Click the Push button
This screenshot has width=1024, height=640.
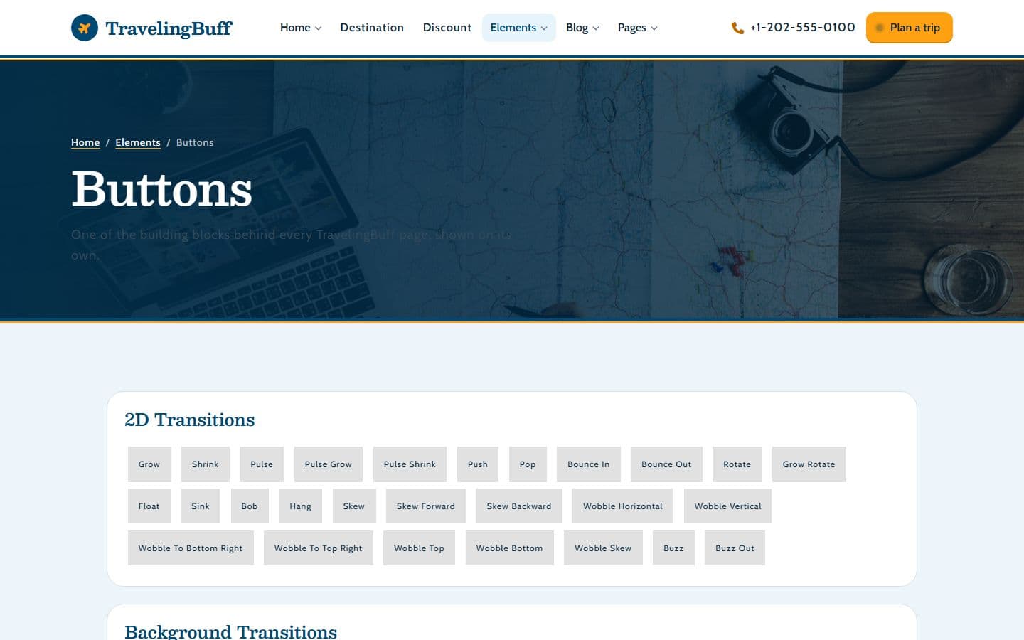[478, 464]
